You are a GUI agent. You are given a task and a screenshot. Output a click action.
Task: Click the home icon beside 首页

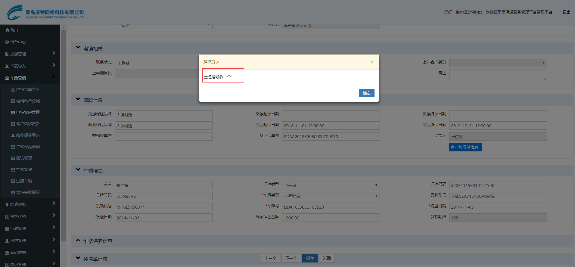pyautogui.click(x=7, y=30)
